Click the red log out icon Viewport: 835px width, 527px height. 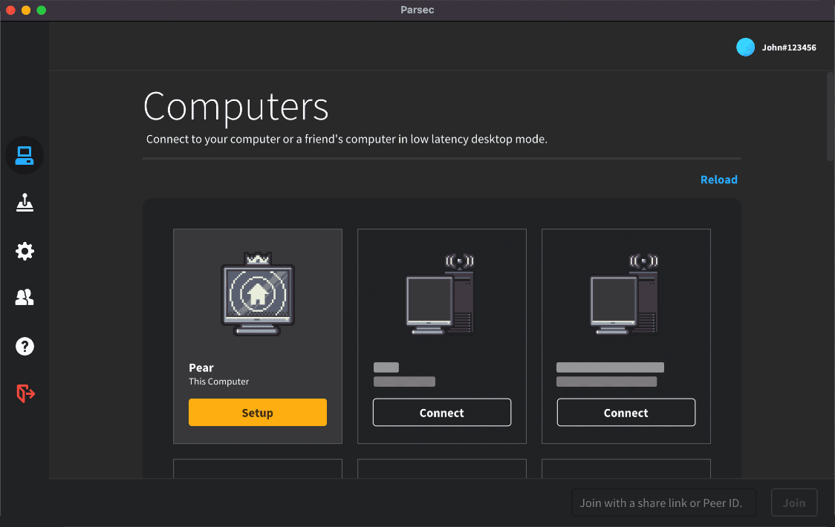click(25, 393)
